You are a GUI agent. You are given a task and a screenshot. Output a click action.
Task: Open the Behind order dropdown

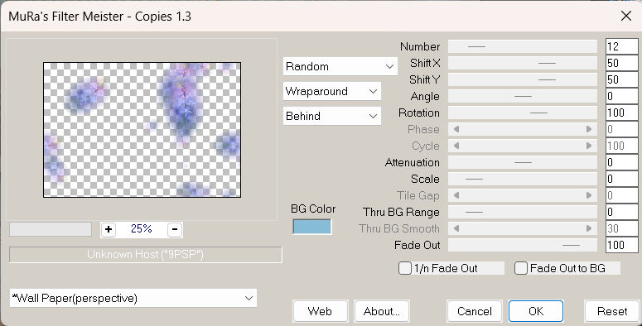(332, 116)
